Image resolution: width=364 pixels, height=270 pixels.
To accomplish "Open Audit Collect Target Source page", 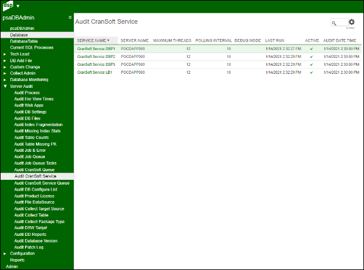I will coord(39,209).
